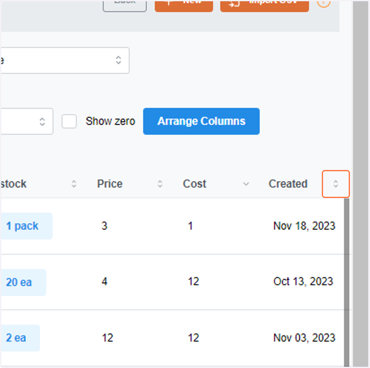The image size is (370, 368).
Task: Click price value 12 in 2 ea row
Action: coord(108,338)
